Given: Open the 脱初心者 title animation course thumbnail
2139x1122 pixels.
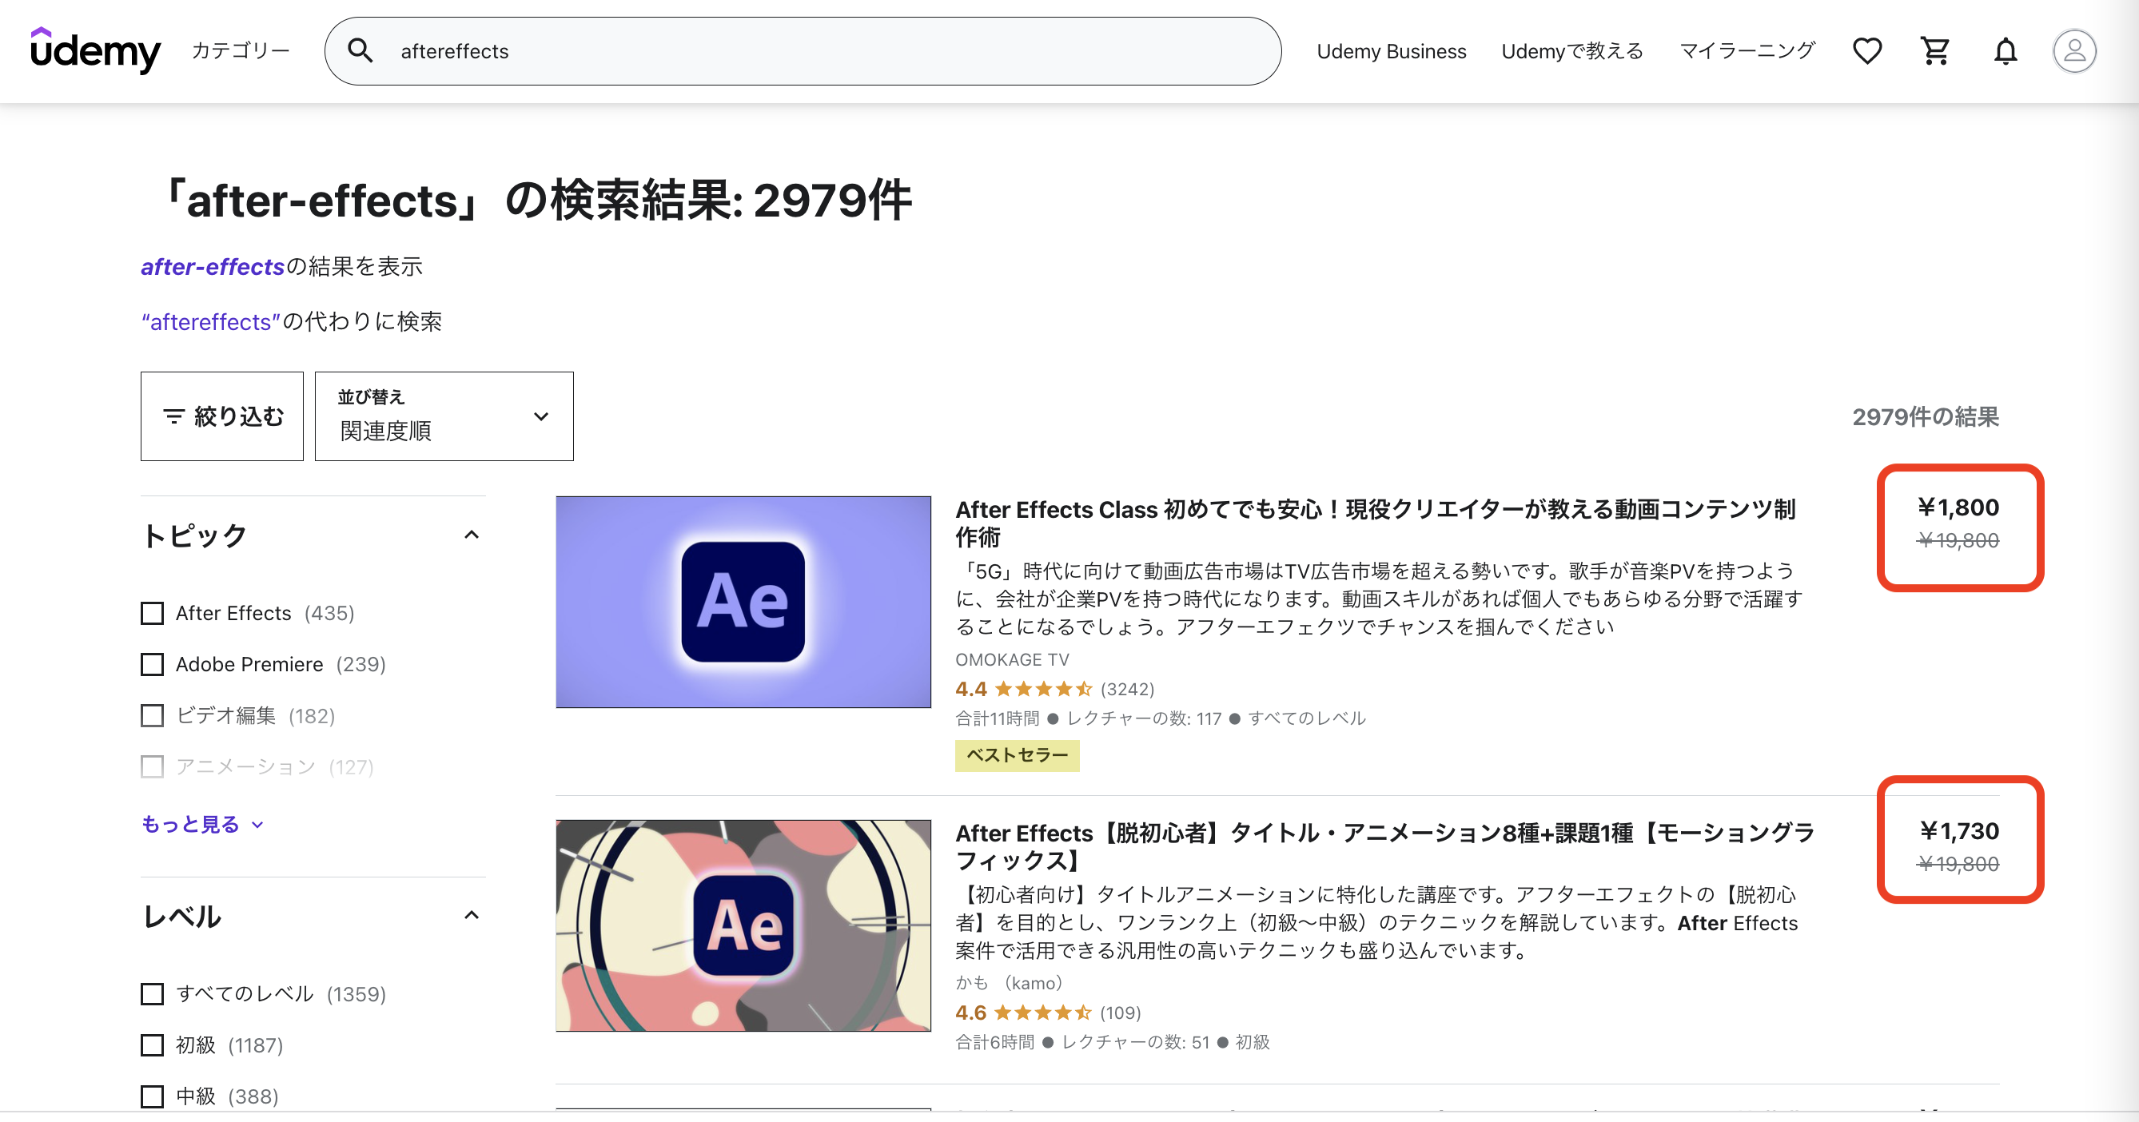Looking at the screenshot, I should point(743,925).
